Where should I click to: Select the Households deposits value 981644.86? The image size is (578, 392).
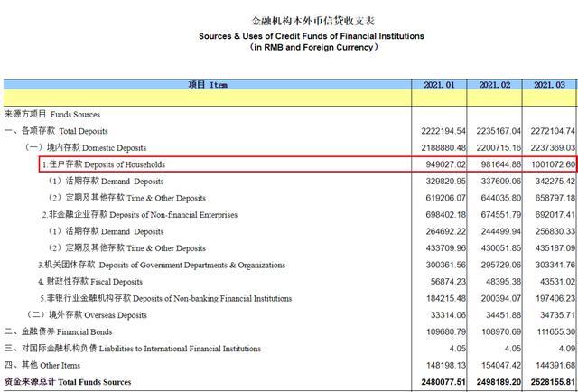point(501,164)
